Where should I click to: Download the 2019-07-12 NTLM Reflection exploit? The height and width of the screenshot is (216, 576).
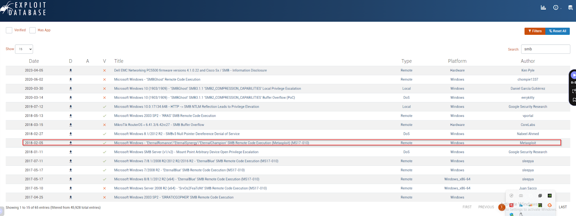[x=71, y=107]
